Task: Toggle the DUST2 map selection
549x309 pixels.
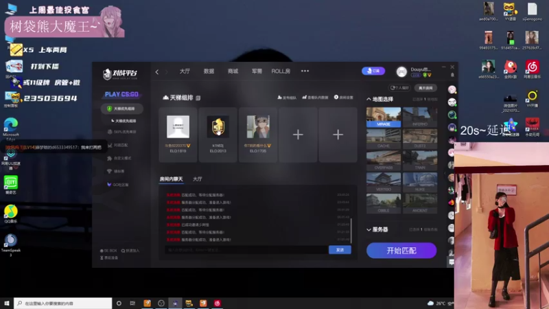Action: (x=420, y=139)
